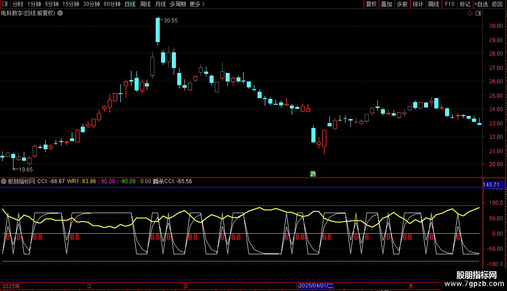Expand the 更多 periods menu
Viewport: 507px width, 291px height.
(x=197, y=4)
